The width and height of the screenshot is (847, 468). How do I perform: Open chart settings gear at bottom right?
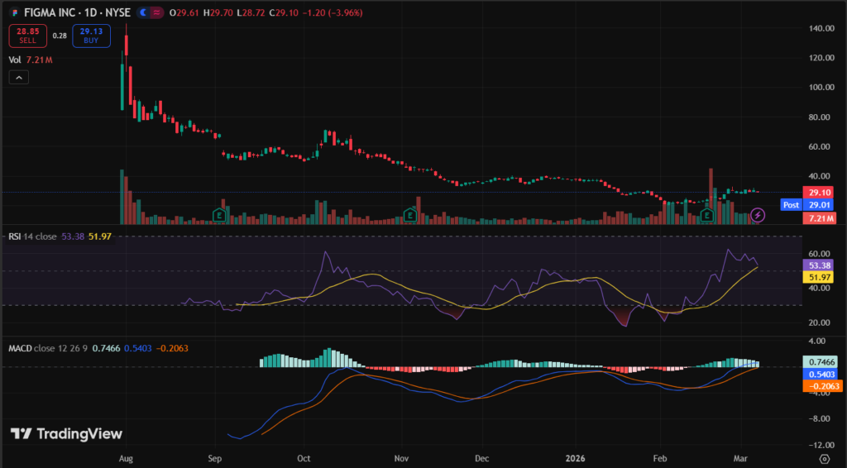(x=824, y=458)
